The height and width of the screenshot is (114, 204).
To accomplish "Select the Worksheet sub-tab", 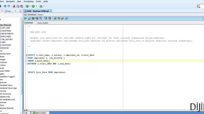I will tap(28, 23).
